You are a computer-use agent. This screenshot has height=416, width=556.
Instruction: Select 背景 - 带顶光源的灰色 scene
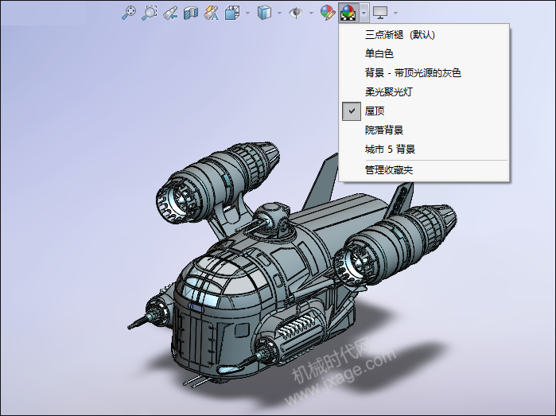[x=425, y=73]
